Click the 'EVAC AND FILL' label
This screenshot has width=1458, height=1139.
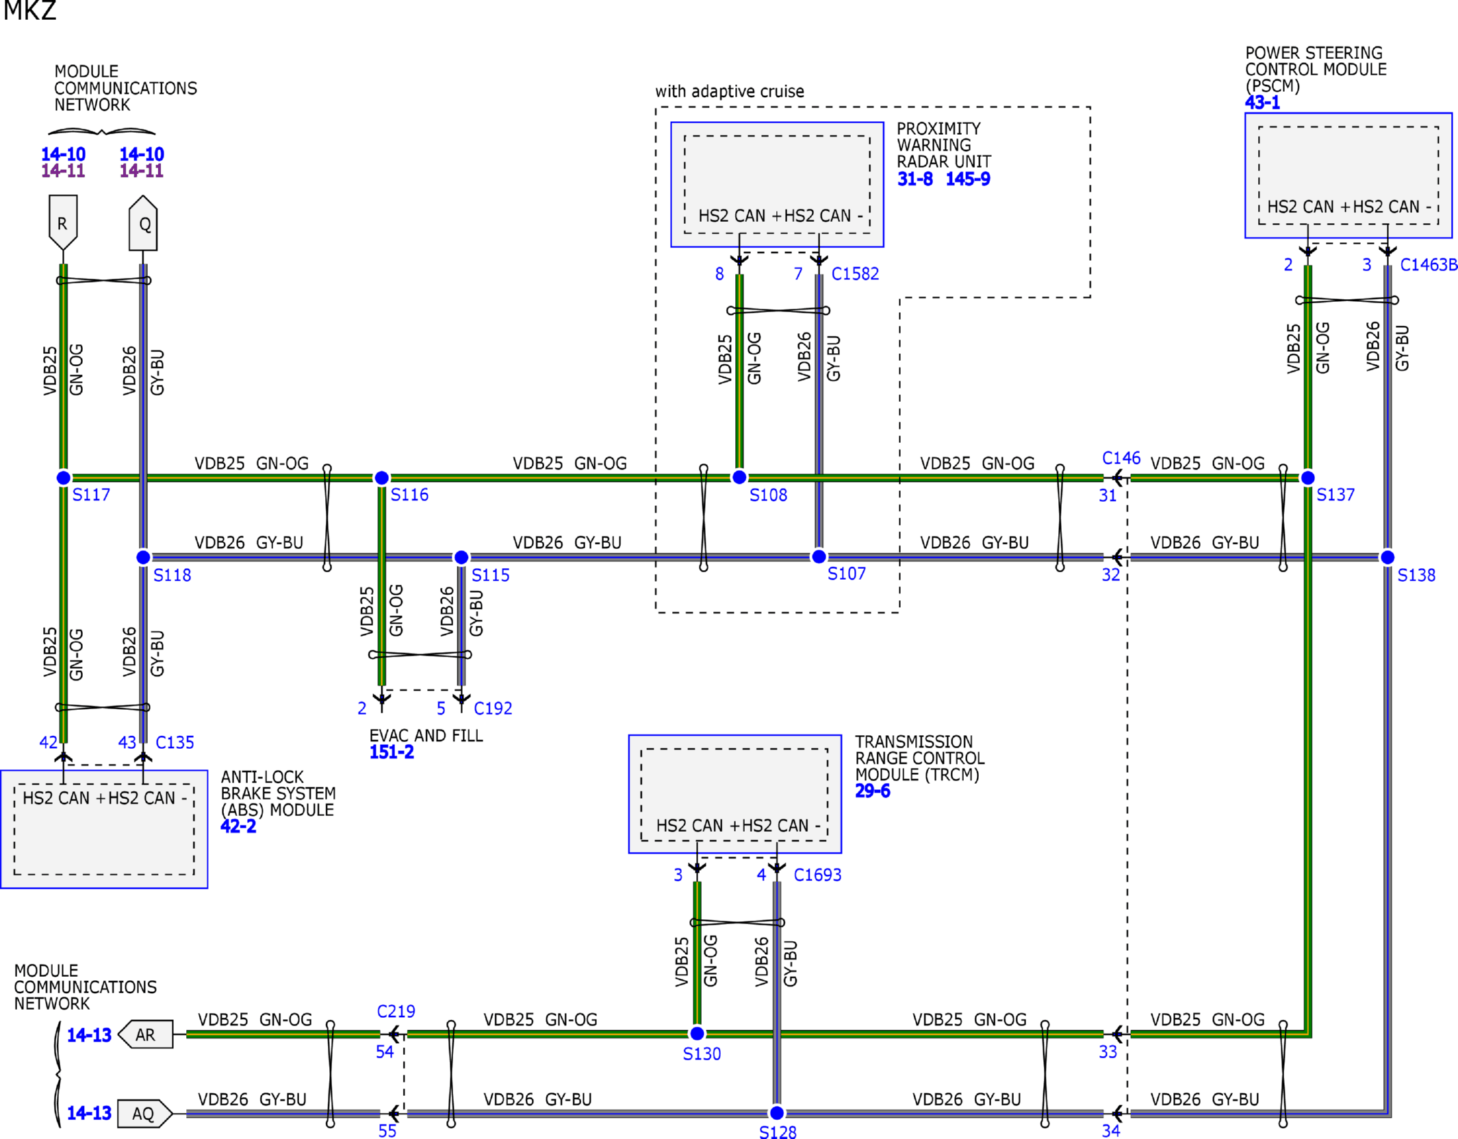click(426, 736)
